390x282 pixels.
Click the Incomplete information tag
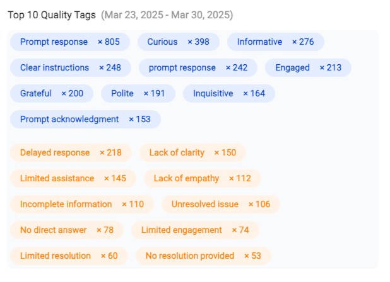pos(82,204)
